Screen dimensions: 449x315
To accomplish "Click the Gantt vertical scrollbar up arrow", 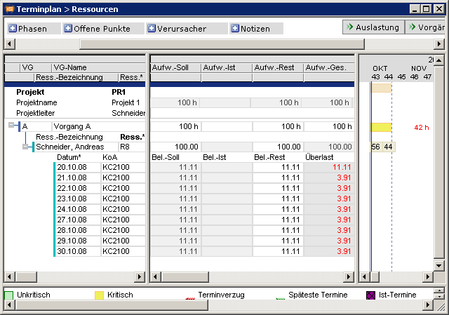I will pos(438,61).
